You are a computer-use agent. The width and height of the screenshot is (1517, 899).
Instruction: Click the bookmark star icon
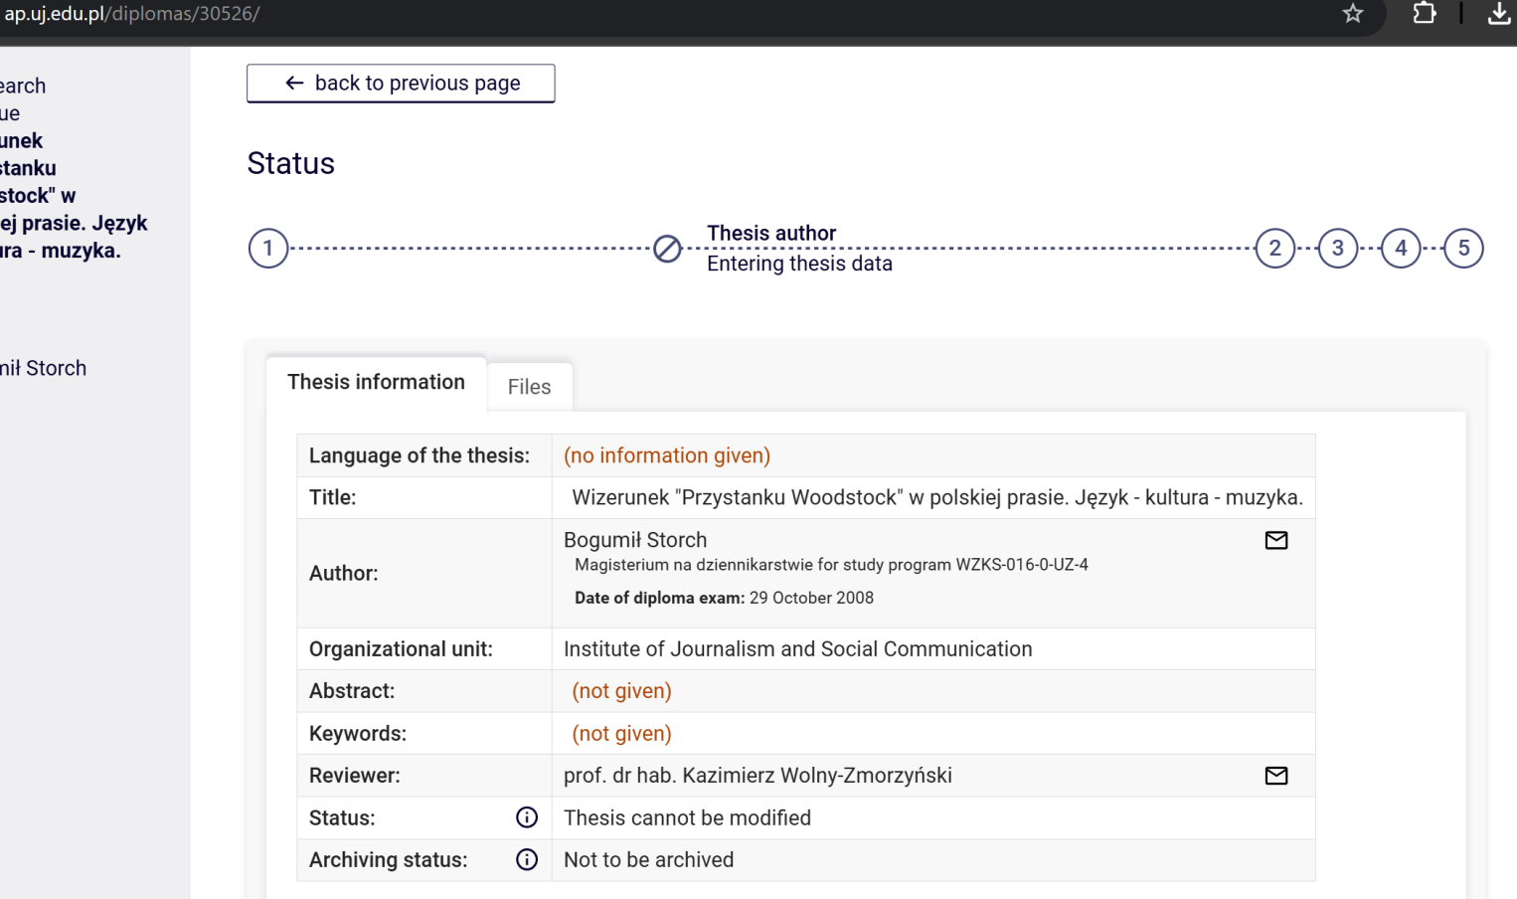click(1353, 14)
